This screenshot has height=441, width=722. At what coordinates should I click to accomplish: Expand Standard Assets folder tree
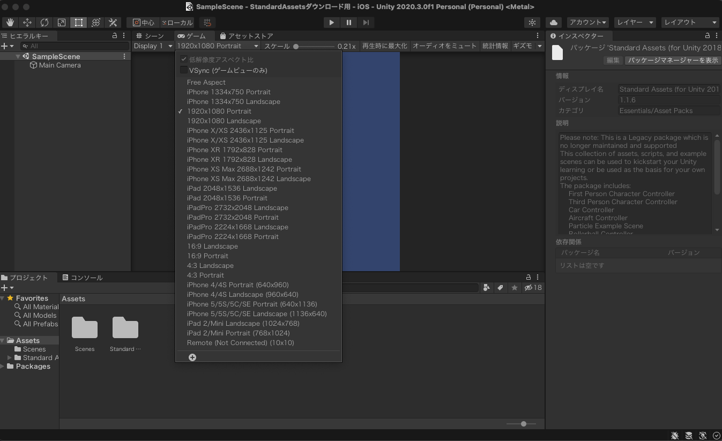click(10, 358)
